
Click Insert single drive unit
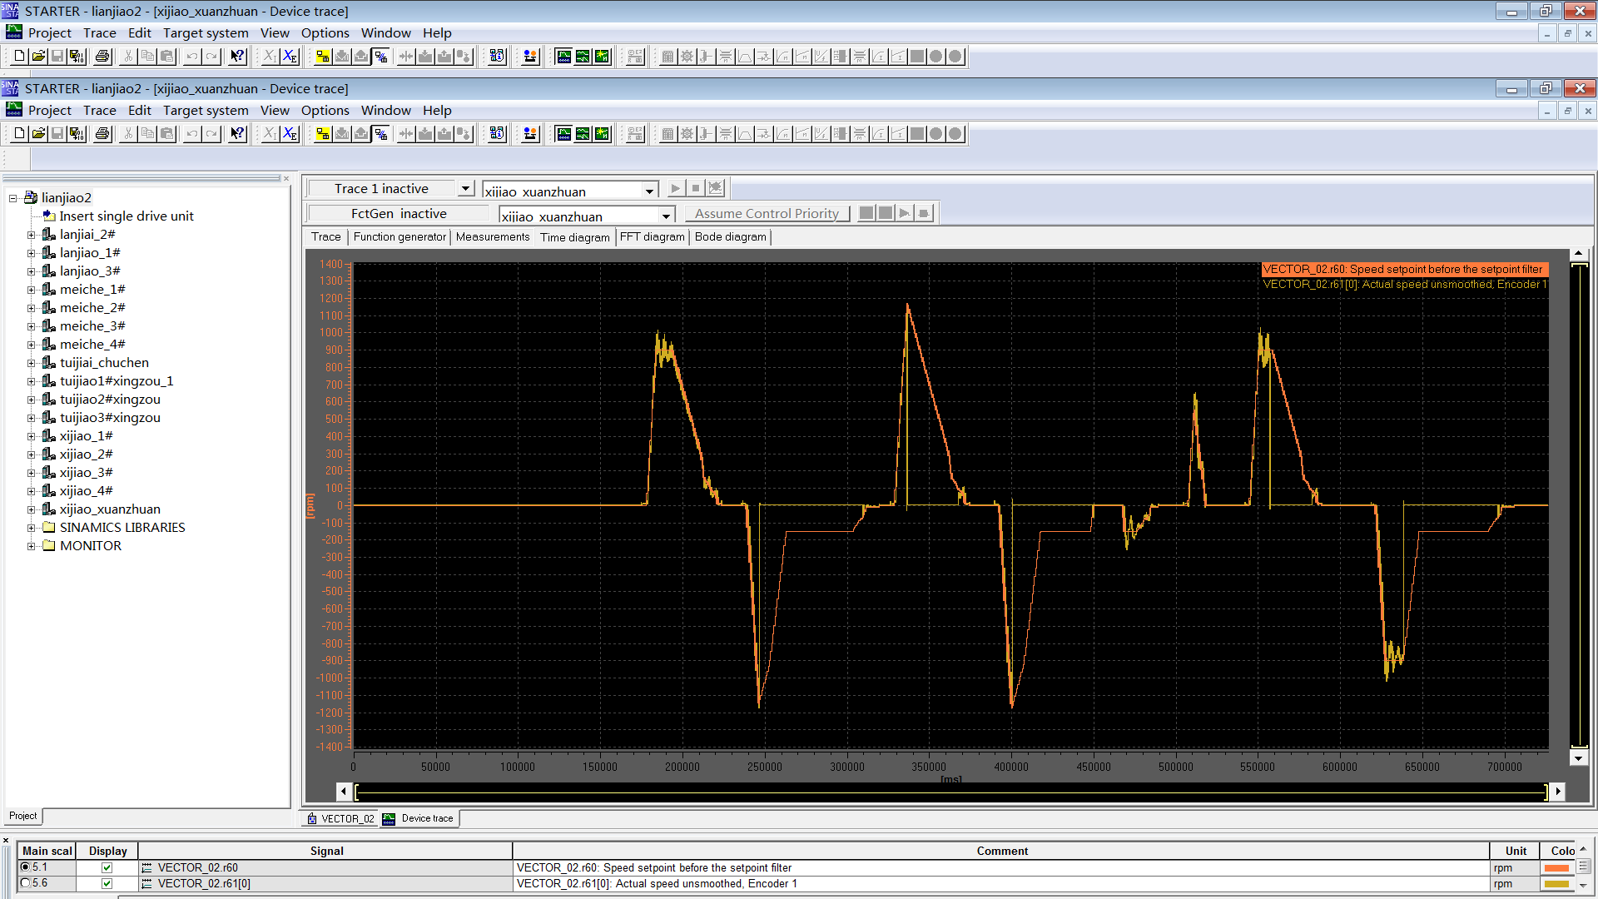(126, 216)
